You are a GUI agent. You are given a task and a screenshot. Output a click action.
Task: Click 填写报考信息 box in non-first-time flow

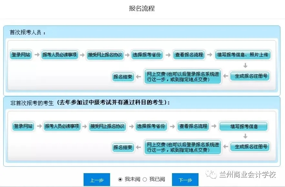pos(244,126)
